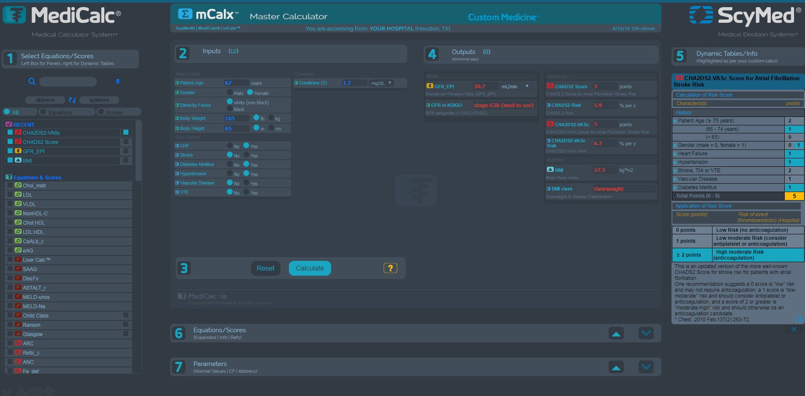Set Vascular Disease to Yes
The image size is (805, 396).
pos(246,183)
